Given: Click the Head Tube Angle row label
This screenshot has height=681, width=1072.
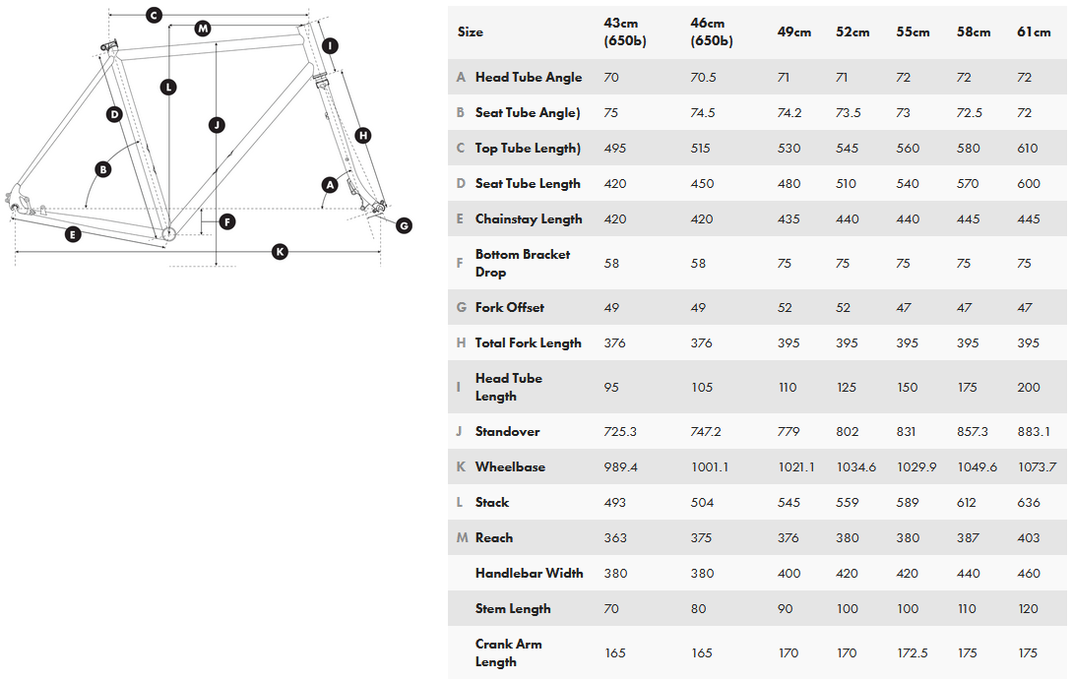Looking at the screenshot, I should pyautogui.click(x=528, y=77).
